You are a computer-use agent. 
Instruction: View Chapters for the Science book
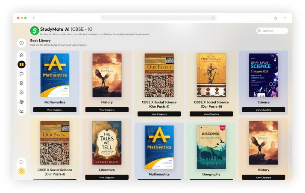(x=264, y=110)
